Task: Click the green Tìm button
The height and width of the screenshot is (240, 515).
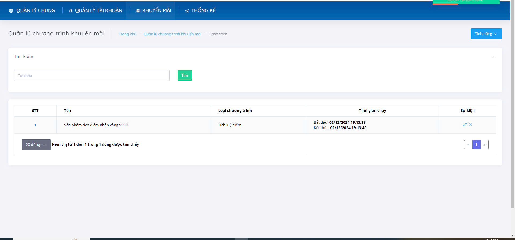Action: point(185,76)
